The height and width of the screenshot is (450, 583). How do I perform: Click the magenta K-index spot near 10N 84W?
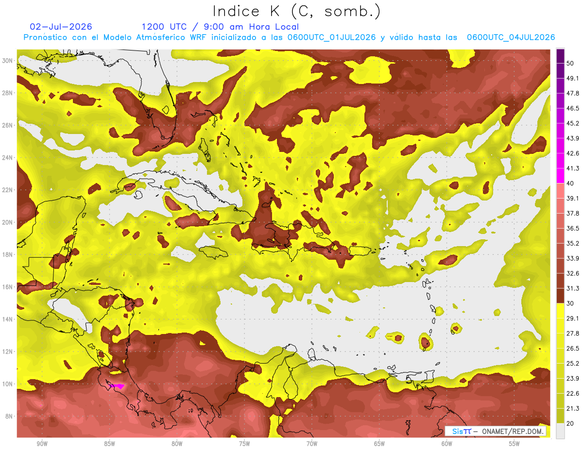click(117, 386)
